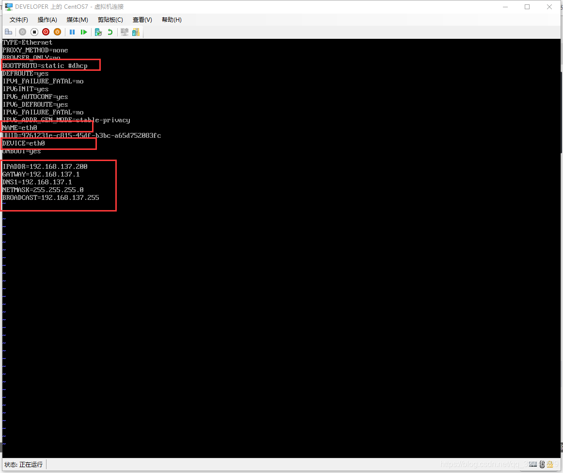Click the grey Start power button

point(22,32)
